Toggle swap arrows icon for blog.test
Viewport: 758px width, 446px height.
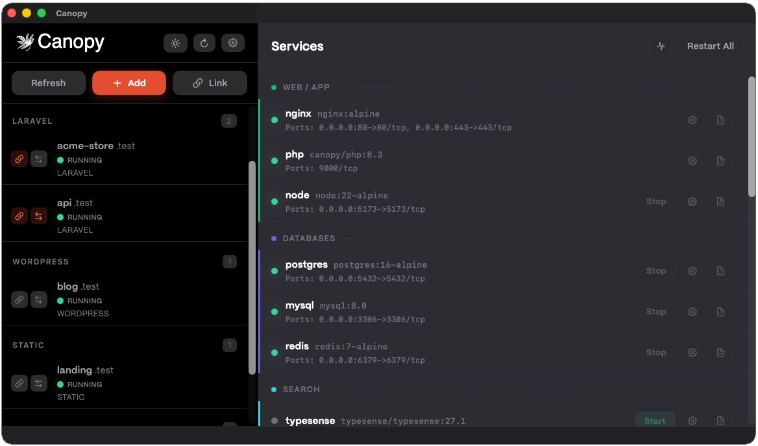point(39,299)
